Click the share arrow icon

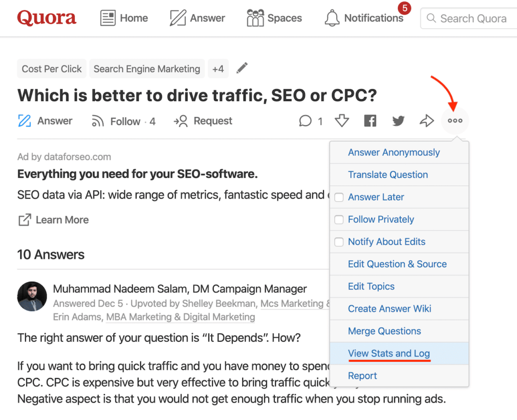point(427,121)
